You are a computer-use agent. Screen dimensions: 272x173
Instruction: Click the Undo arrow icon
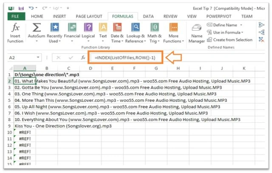click(31, 8)
